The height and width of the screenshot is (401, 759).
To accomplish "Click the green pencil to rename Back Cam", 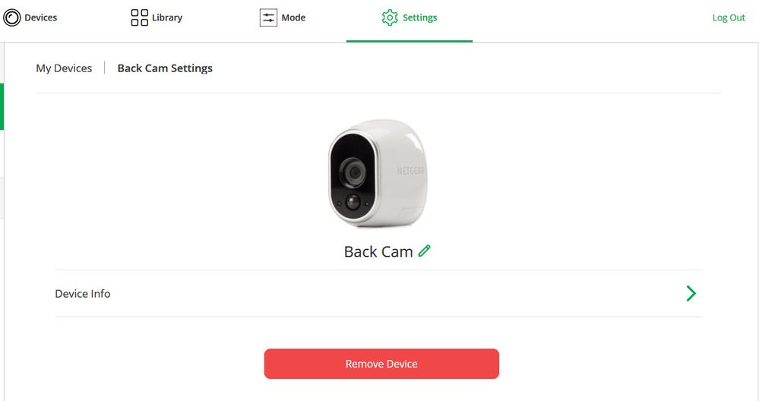I will tap(425, 251).
